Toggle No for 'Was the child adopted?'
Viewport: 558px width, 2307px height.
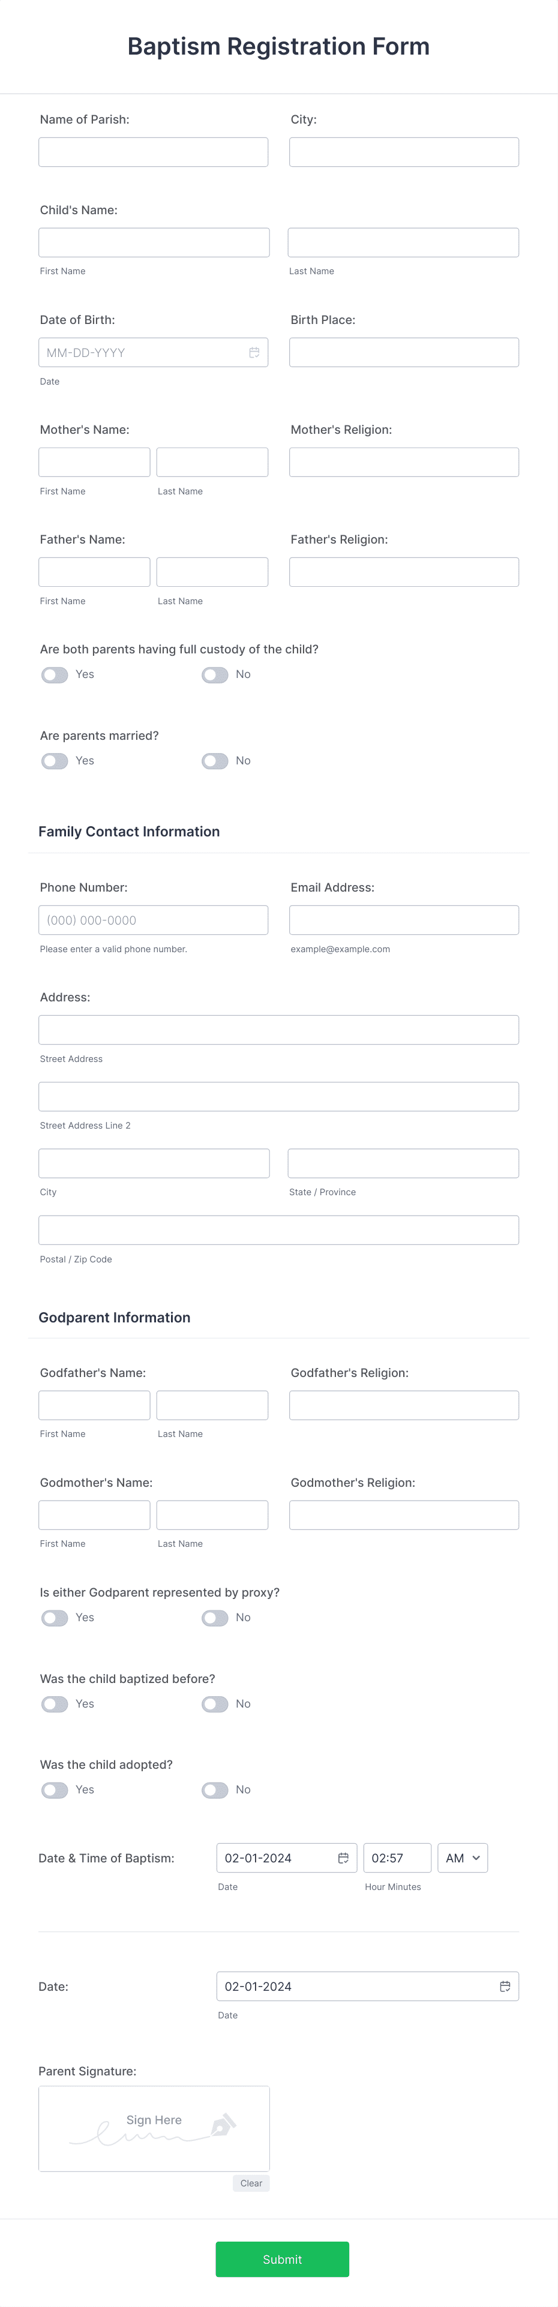pyautogui.click(x=215, y=1789)
